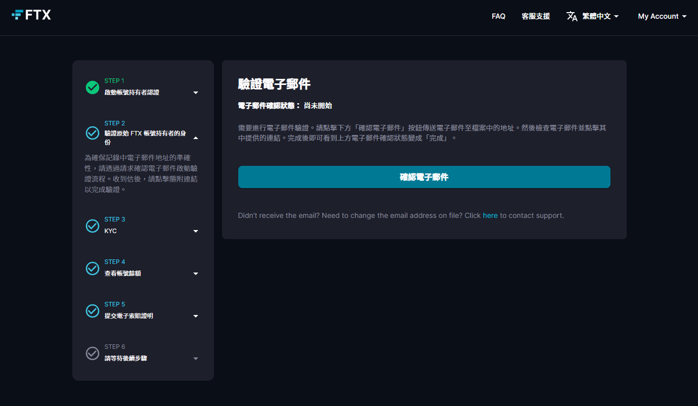698x406 pixels.
Task: Expand Step 3 KYC arrow
Action: coord(196,231)
